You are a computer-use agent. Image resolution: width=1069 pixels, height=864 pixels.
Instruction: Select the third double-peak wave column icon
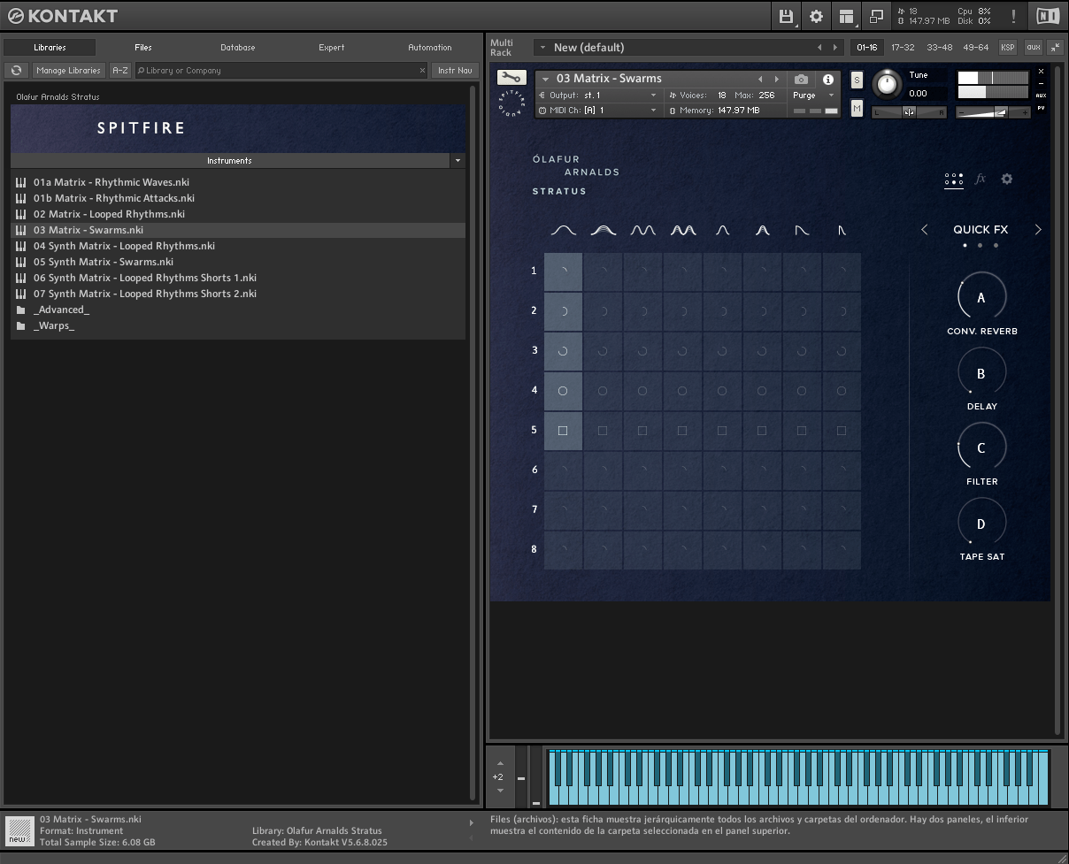click(642, 230)
